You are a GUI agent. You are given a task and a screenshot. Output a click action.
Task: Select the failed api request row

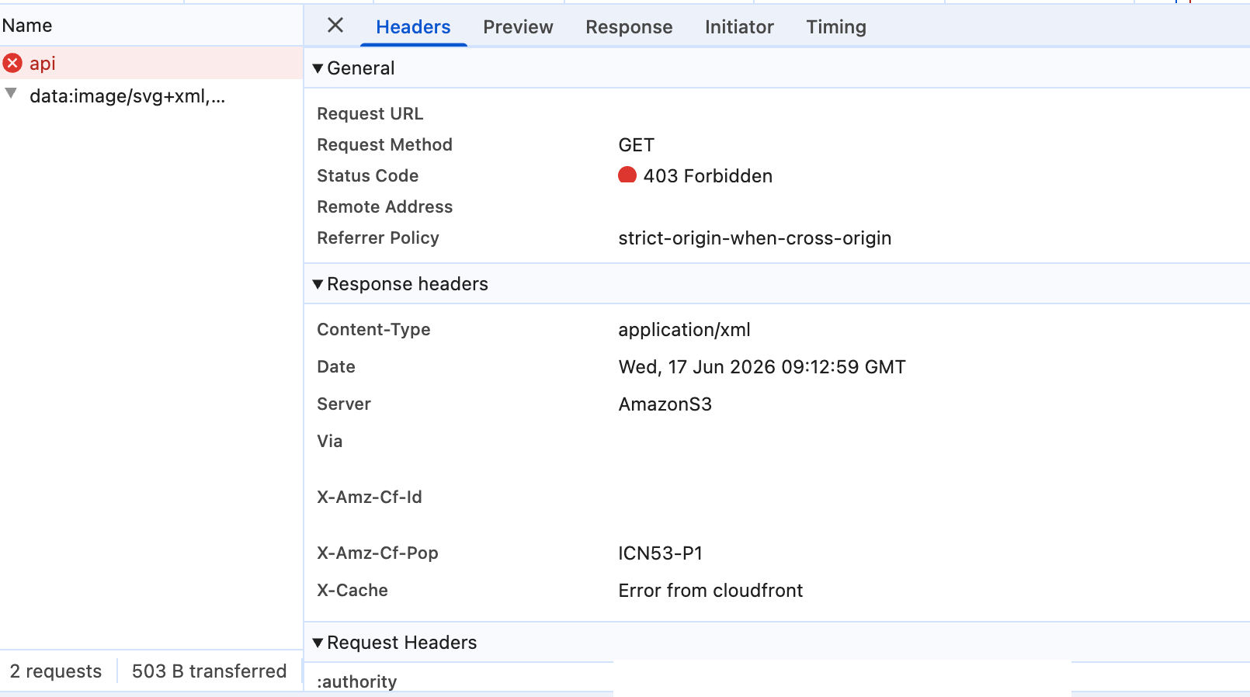151,63
